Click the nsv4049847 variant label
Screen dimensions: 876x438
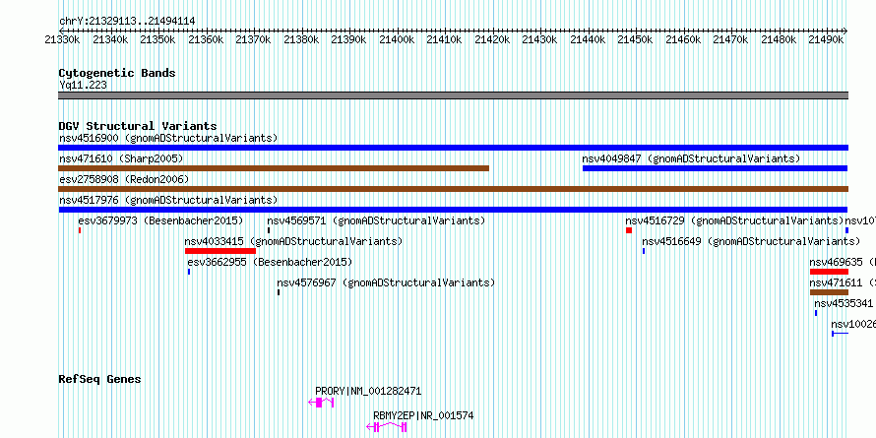coord(691,158)
